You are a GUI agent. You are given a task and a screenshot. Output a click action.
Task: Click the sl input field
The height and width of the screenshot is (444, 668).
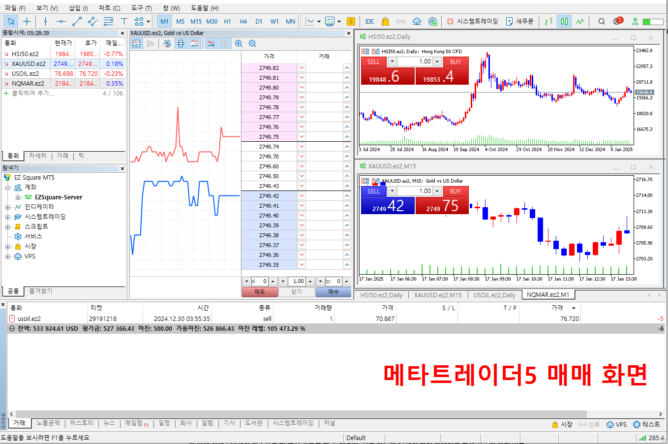click(259, 281)
